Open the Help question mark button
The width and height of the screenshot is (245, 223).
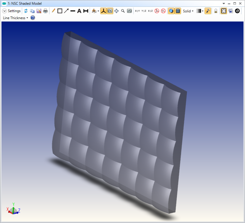tap(33, 18)
